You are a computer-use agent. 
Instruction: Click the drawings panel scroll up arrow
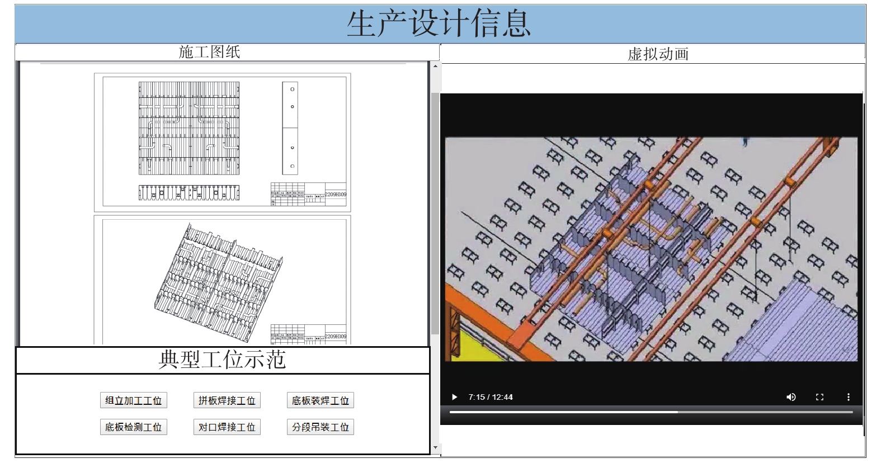[435, 66]
